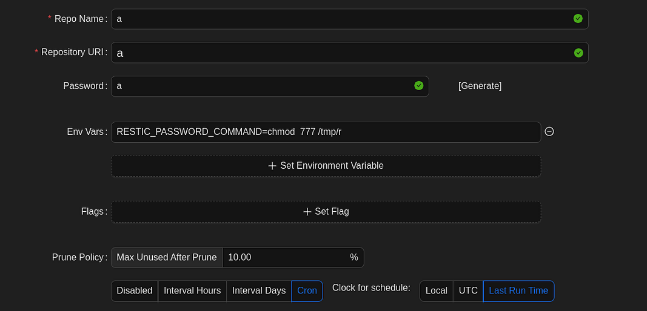The image size is (647, 311).
Task: Click the plus icon beside Set Environment Variable
Action: coord(272,166)
